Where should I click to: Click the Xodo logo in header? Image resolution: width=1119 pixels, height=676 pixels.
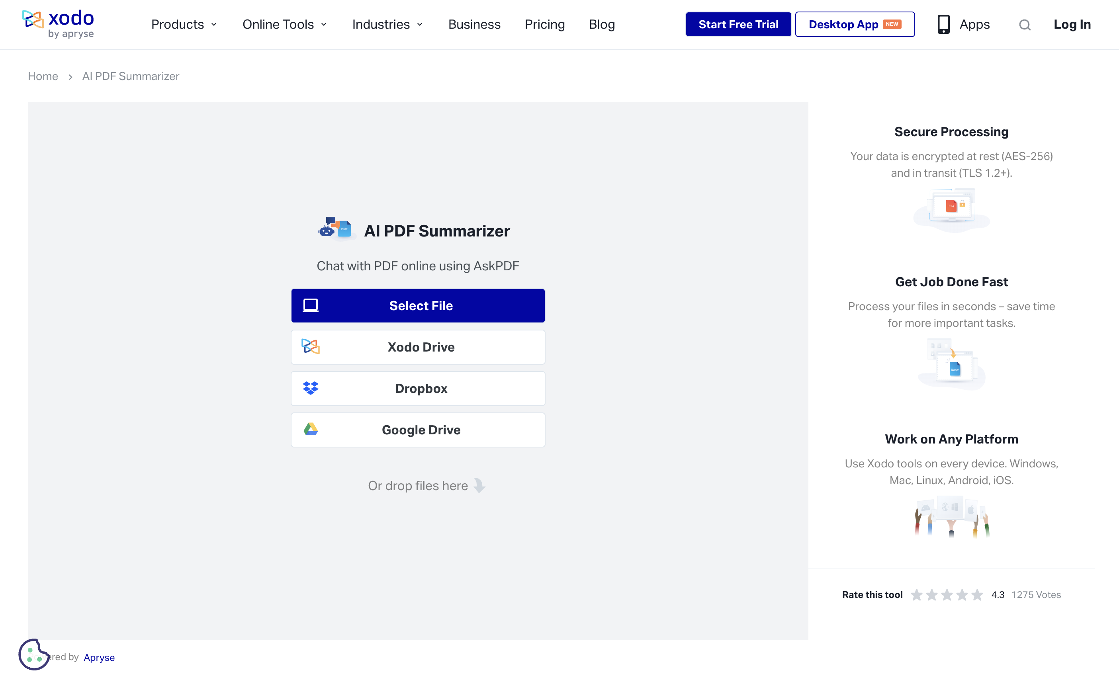[x=58, y=23]
